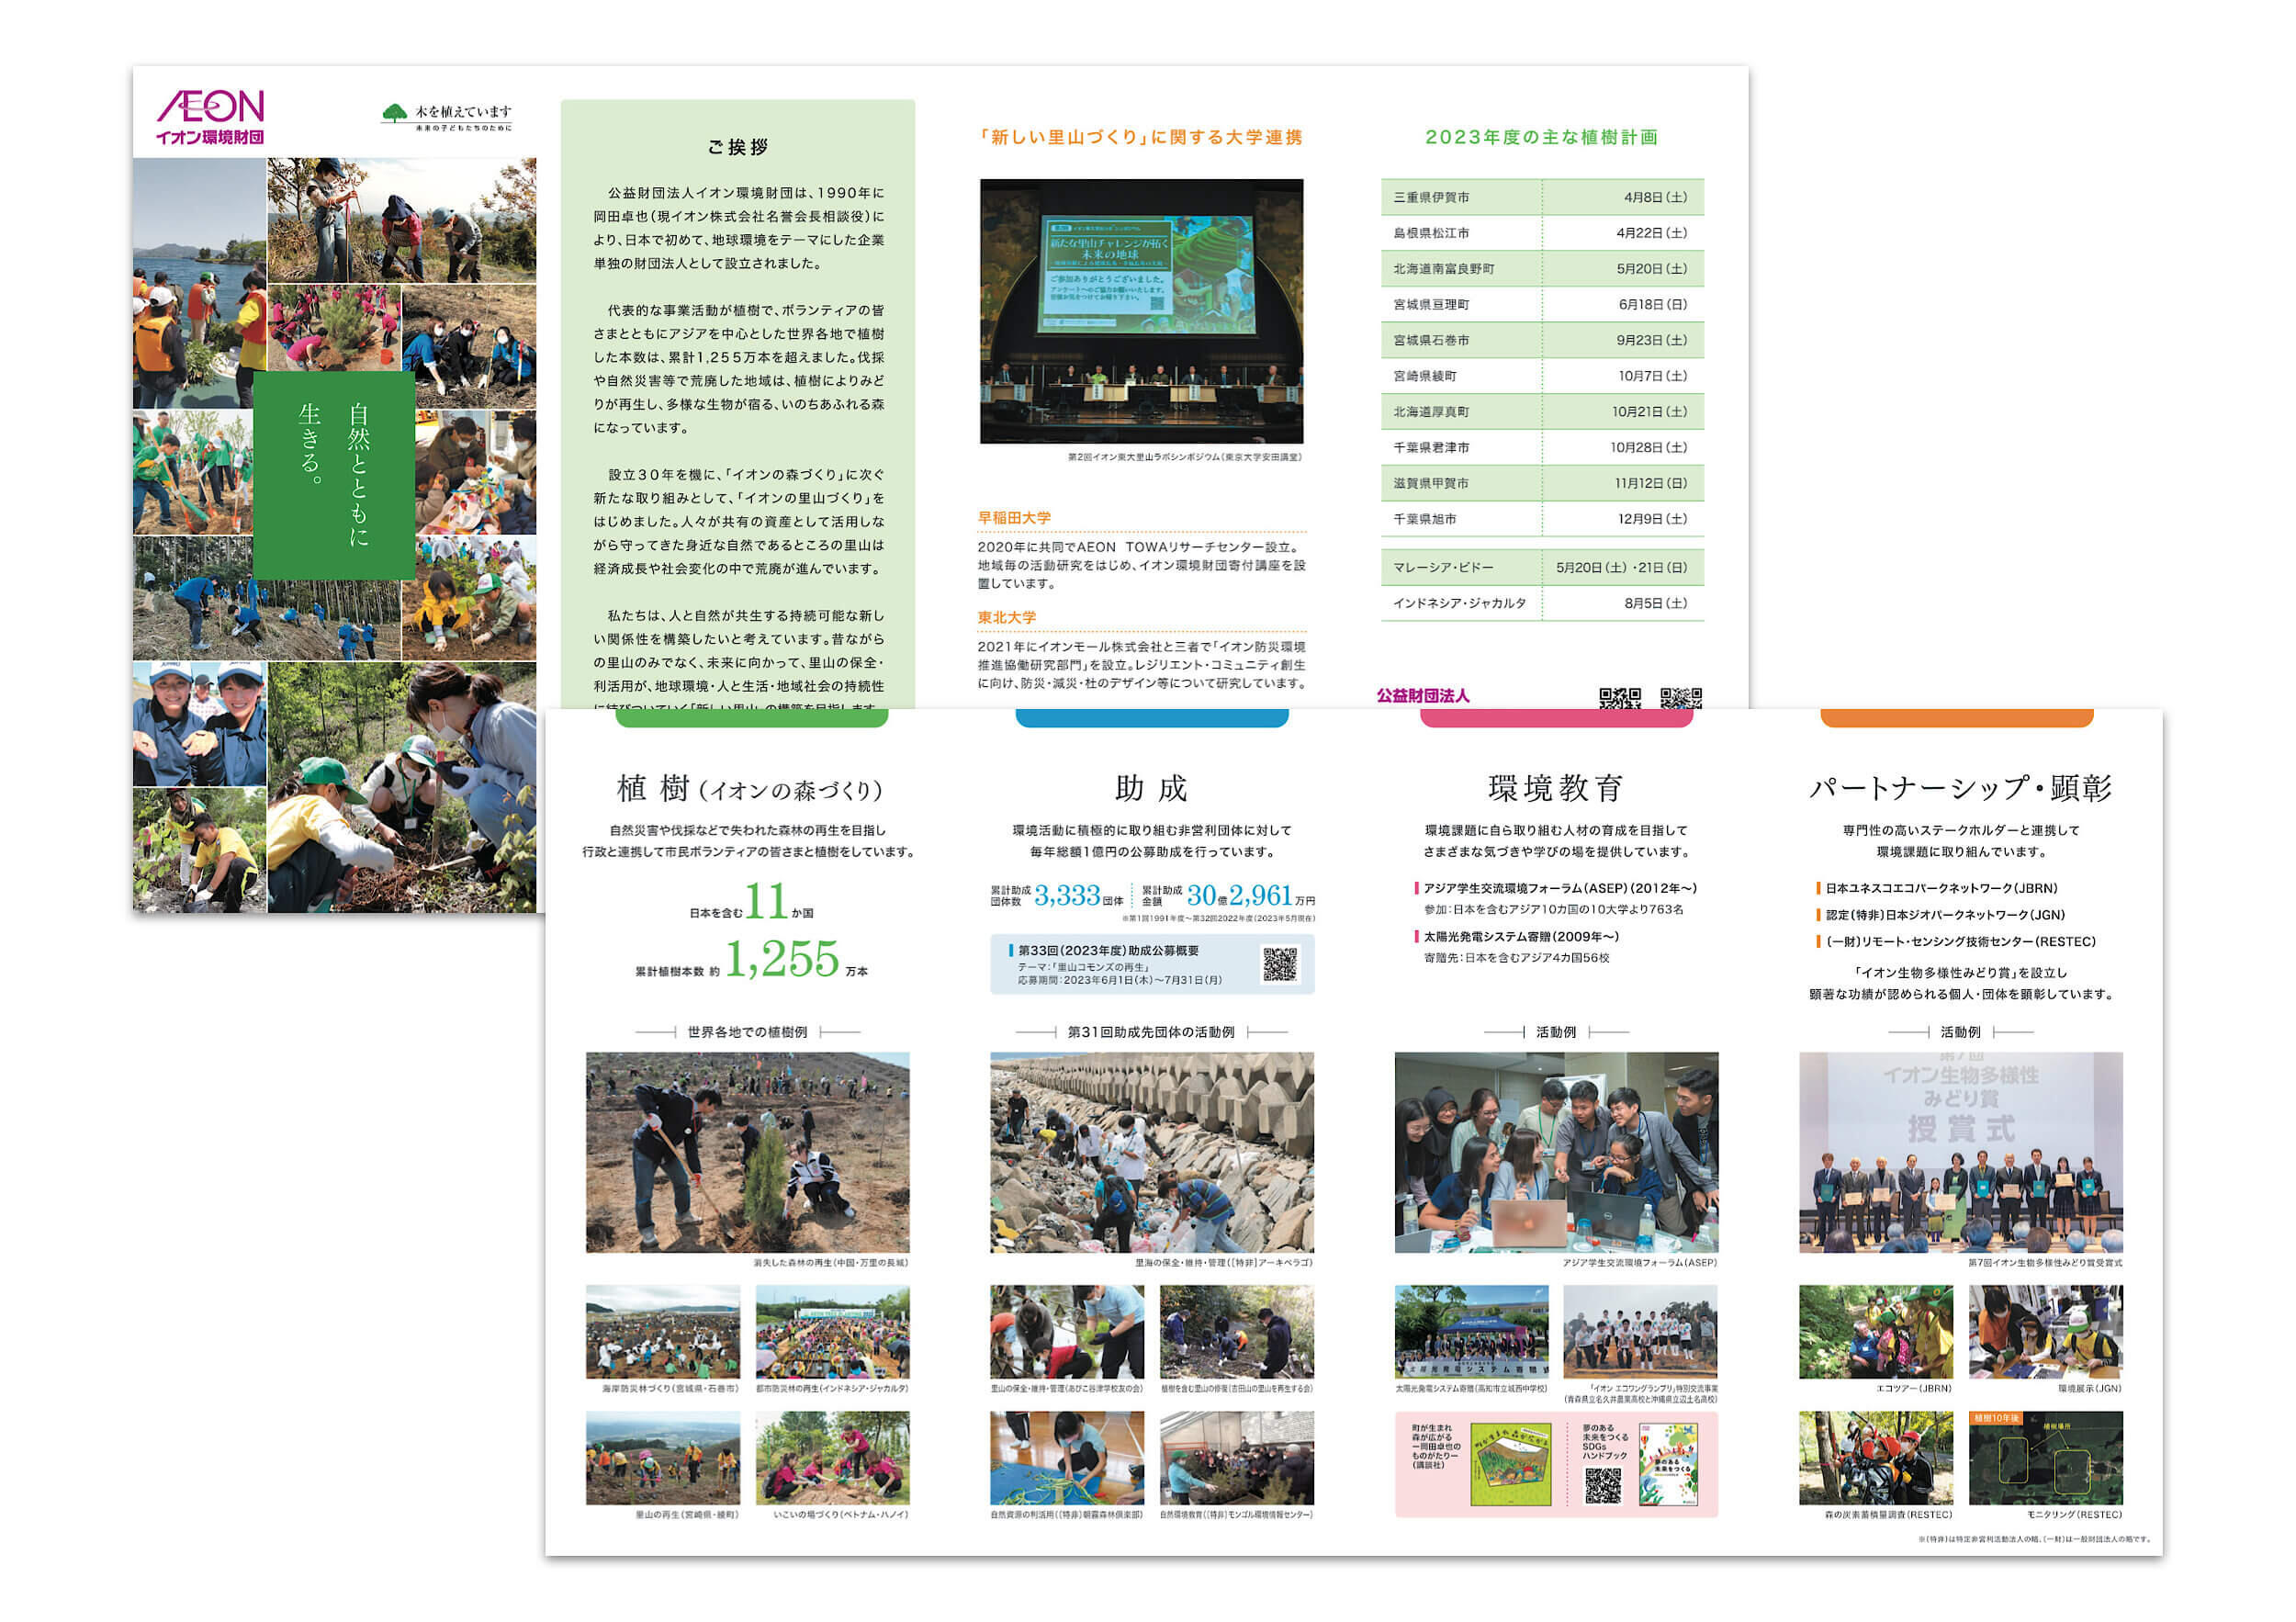The height and width of the screenshot is (1622, 2296).
Task: Select the green 町が生まれ森が広がる book cover
Action: [x=1510, y=1465]
